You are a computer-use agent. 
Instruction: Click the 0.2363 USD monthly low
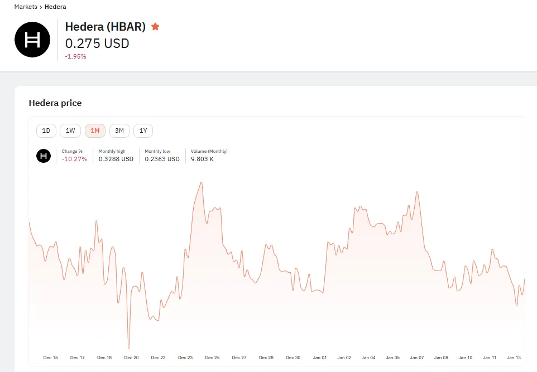click(x=162, y=159)
